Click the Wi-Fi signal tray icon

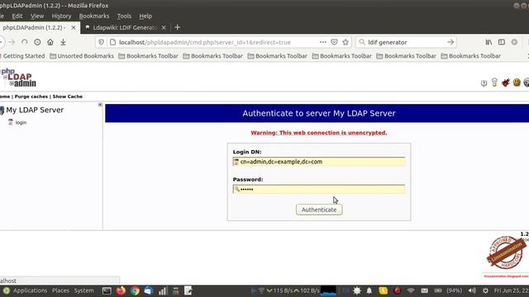click(411, 290)
